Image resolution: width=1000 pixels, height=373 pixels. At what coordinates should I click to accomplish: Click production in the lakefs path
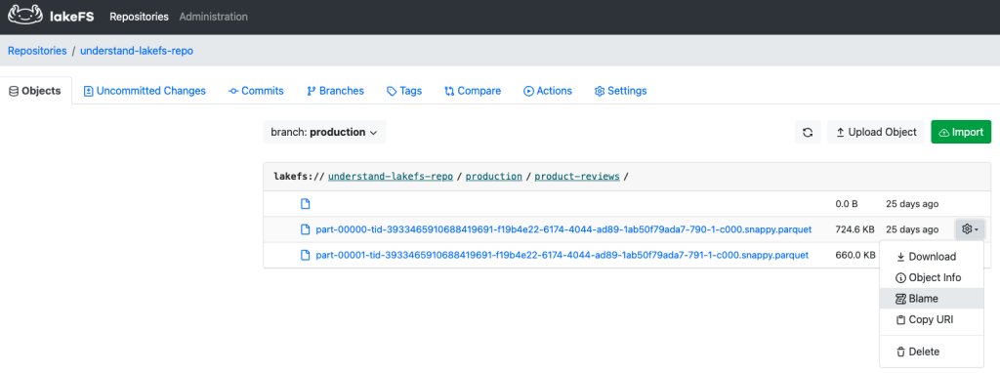pyautogui.click(x=494, y=177)
